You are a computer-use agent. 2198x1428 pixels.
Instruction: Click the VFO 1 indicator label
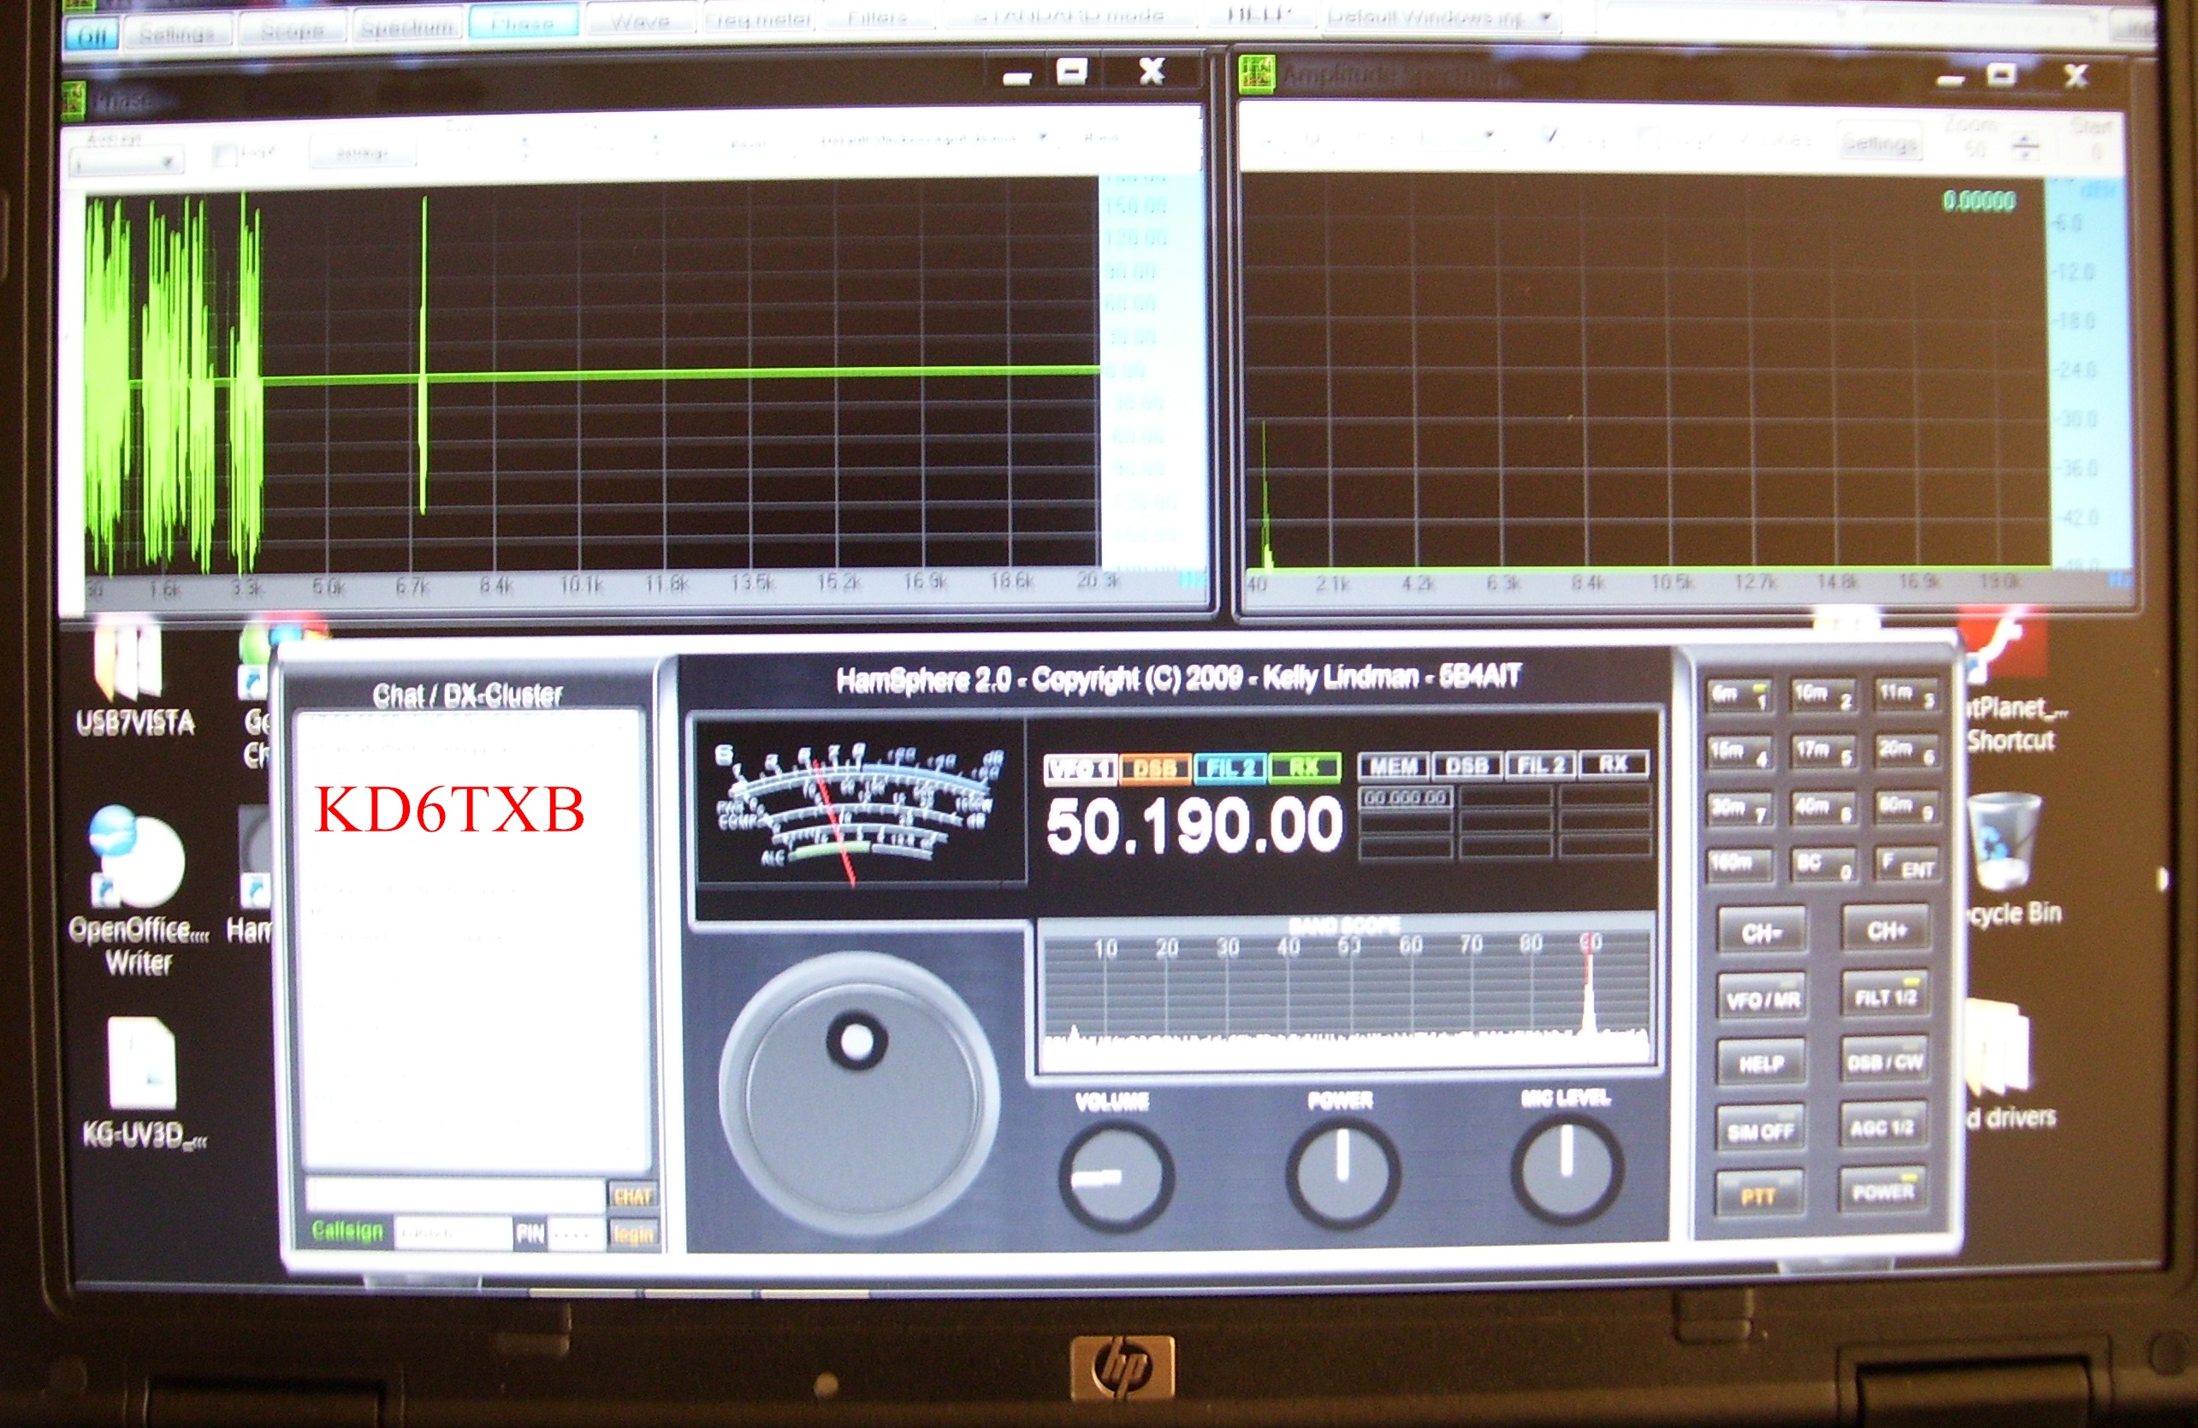coord(1081,768)
